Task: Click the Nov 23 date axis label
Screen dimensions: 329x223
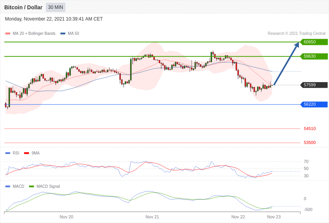Action: pos(274,217)
